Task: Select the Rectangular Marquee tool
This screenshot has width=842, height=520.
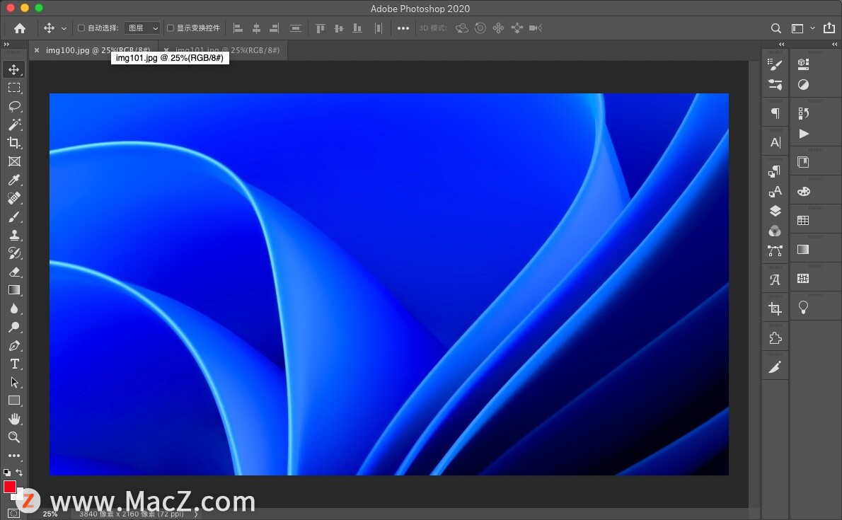Action: tap(14, 88)
